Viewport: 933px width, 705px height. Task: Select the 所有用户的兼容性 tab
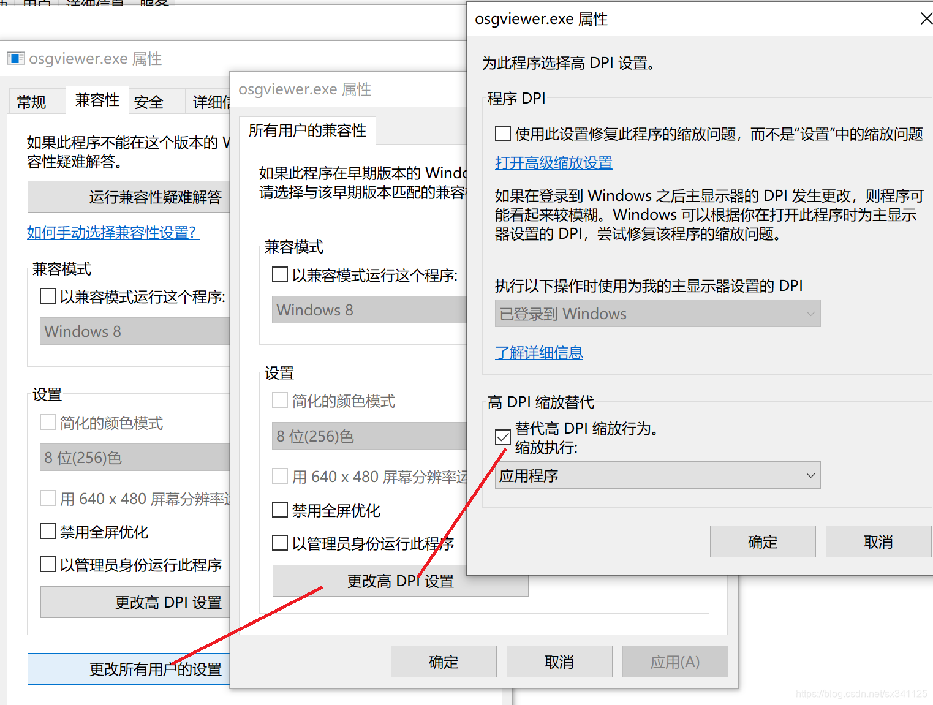point(308,130)
